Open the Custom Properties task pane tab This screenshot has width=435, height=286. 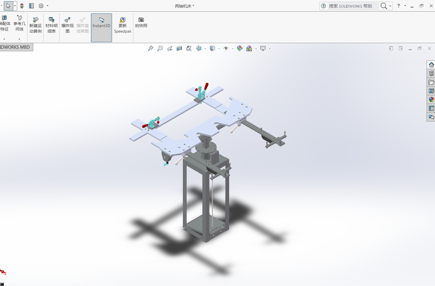(431, 108)
